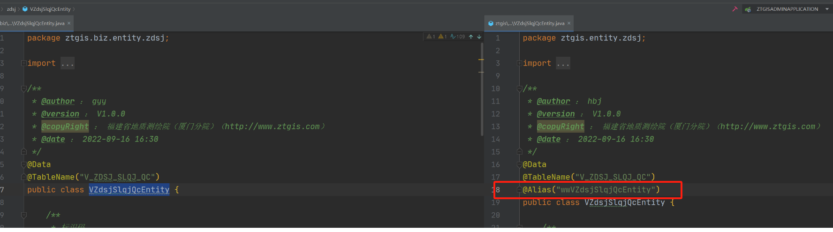Place cursor on the @Alias annotation line

point(591,190)
